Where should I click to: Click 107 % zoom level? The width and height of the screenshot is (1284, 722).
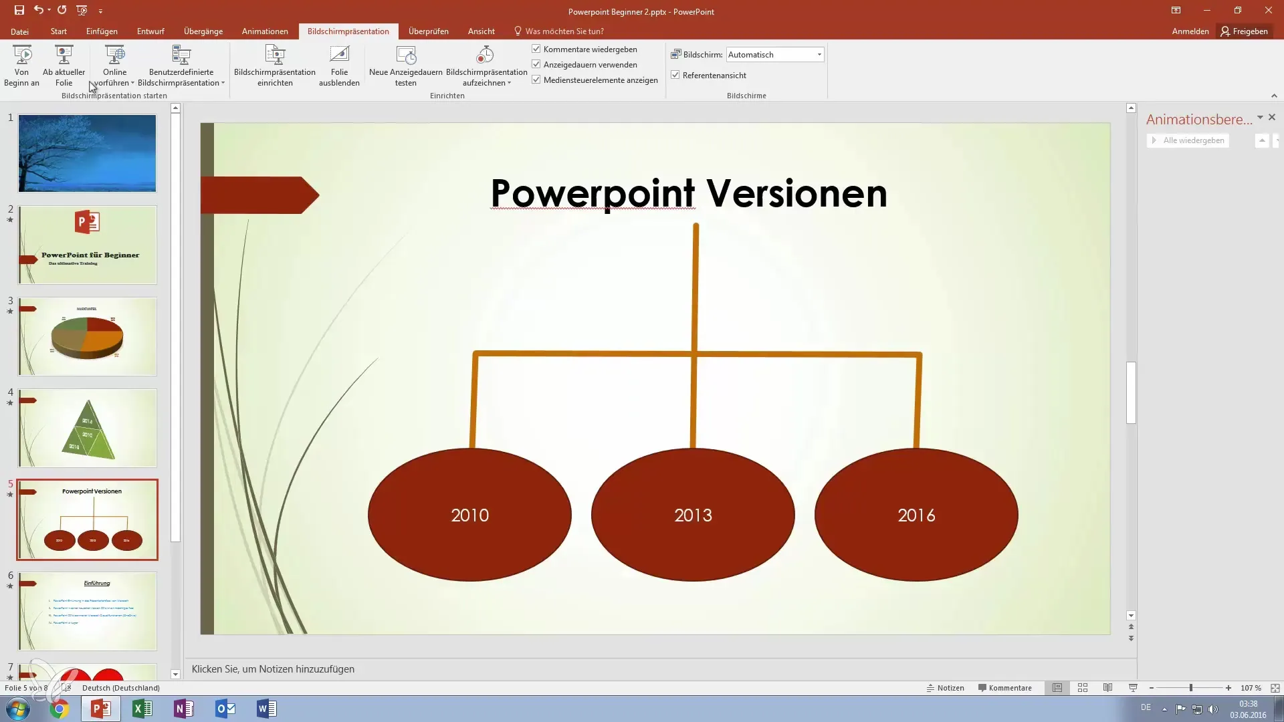[1251, 688]
